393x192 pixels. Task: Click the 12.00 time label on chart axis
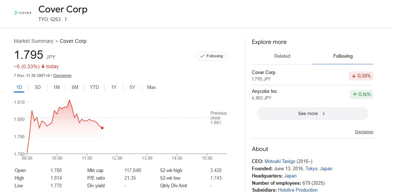[117, 158]
